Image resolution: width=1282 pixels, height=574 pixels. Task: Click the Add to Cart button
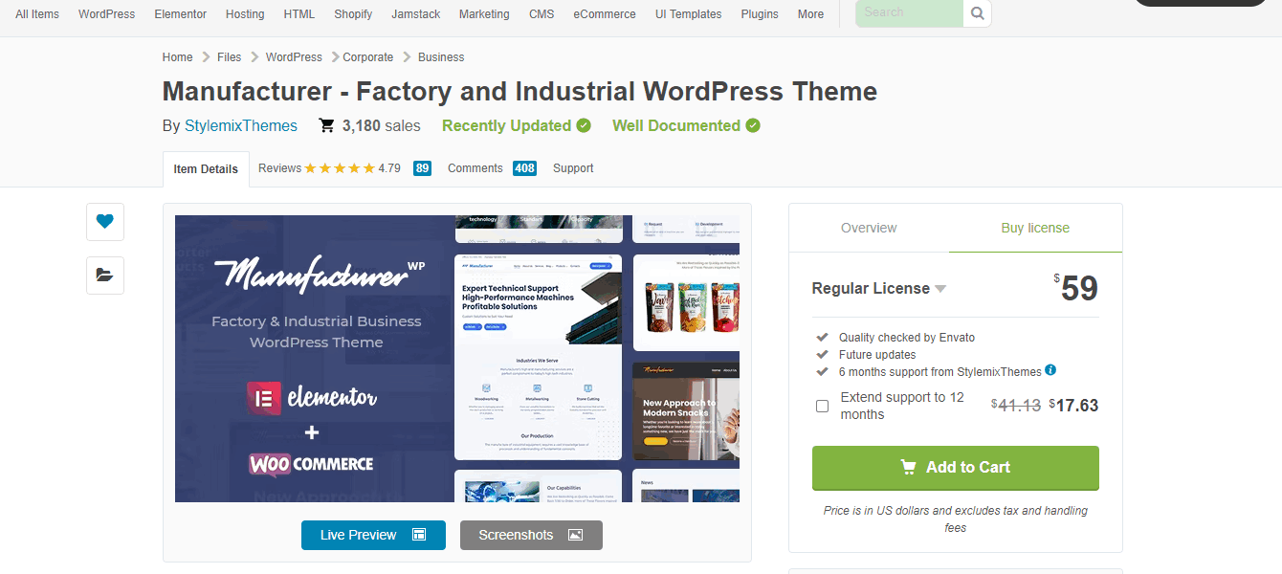pos(955,467)
